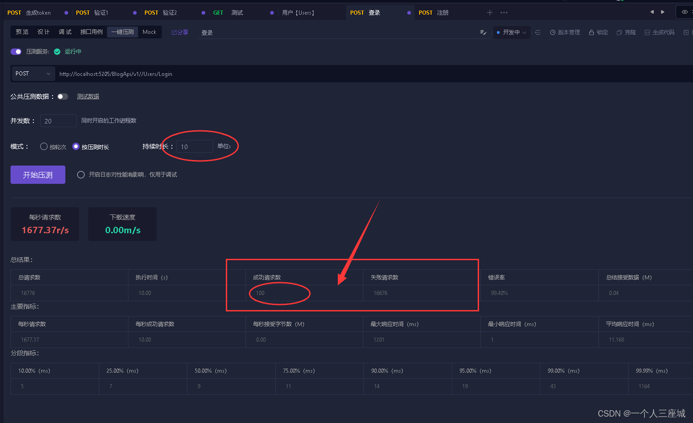The height and width of the screenshot is (423, 693).
Task: Click the 总结接受数据 value 0.04
Action: pyautogui.click(x=614, y=293)
